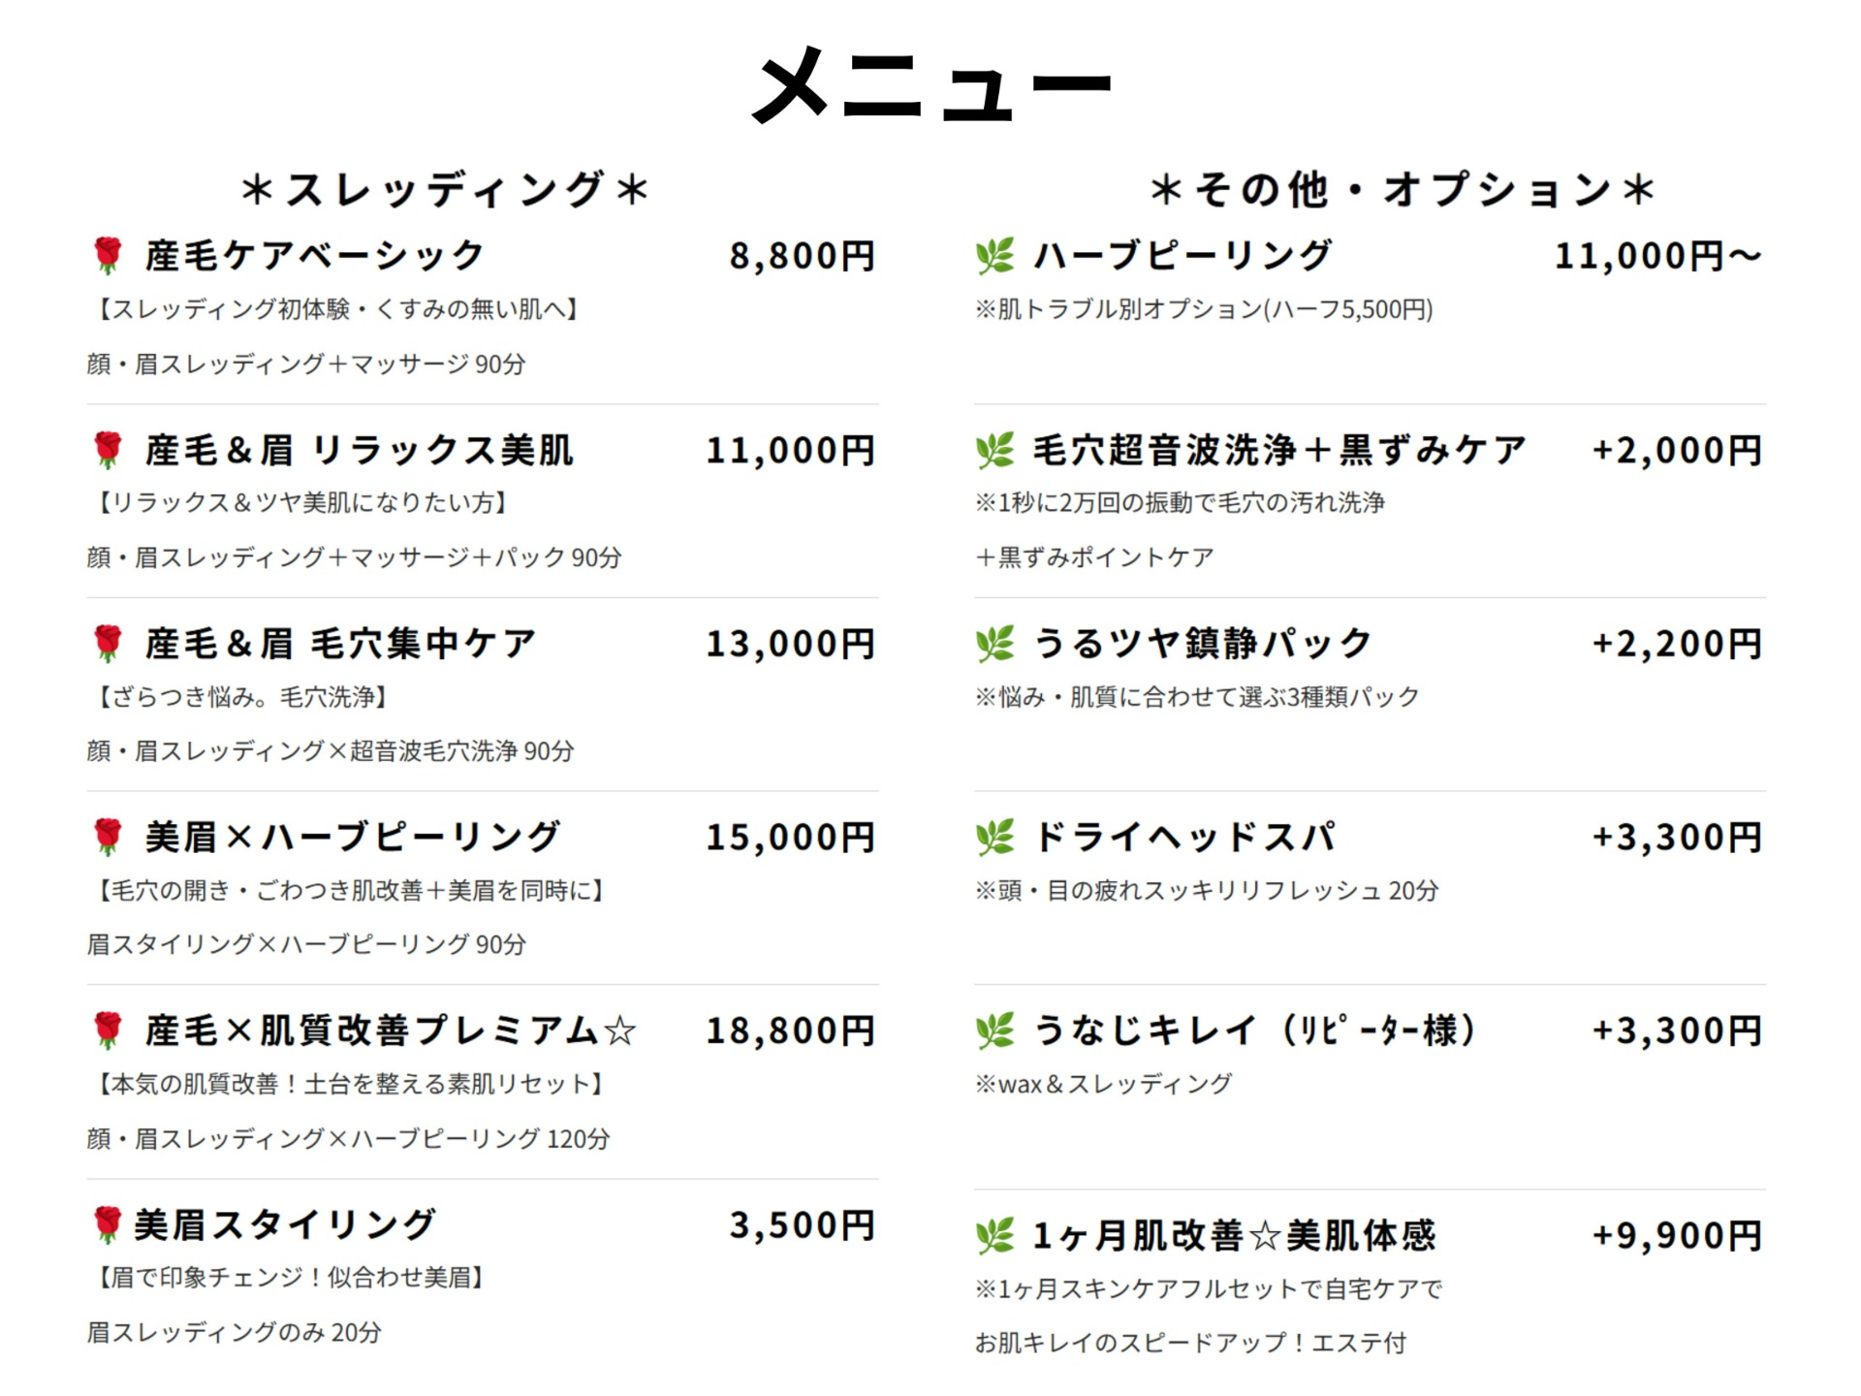Click the 眉スレッディングのみ 20分 description
Image resolution: width=1861 pixels, height=1396 pixels.
(x=235, y=1333)
